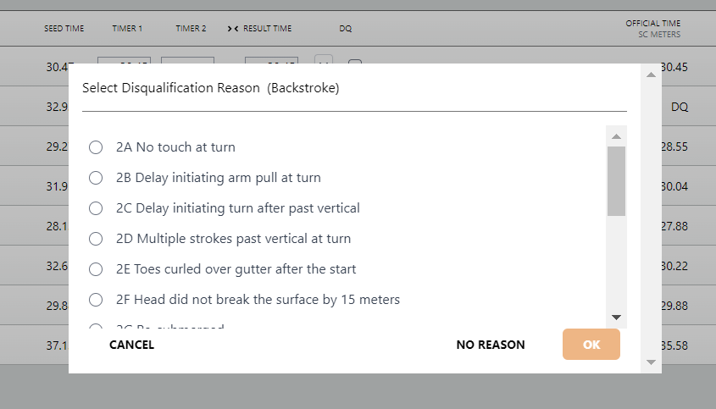Screen dimensions: 716x409
Task: Click the TIMER 1 column header
Action: (x=127, y=28)
